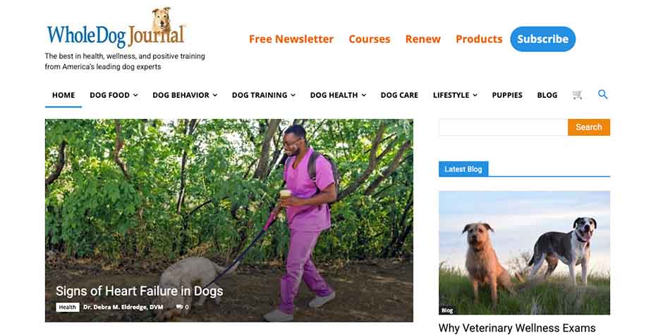This screenshot has height=335, width=651.
Task: Open the comments bubble icon on the article
Action: click(x=179, y=307)
